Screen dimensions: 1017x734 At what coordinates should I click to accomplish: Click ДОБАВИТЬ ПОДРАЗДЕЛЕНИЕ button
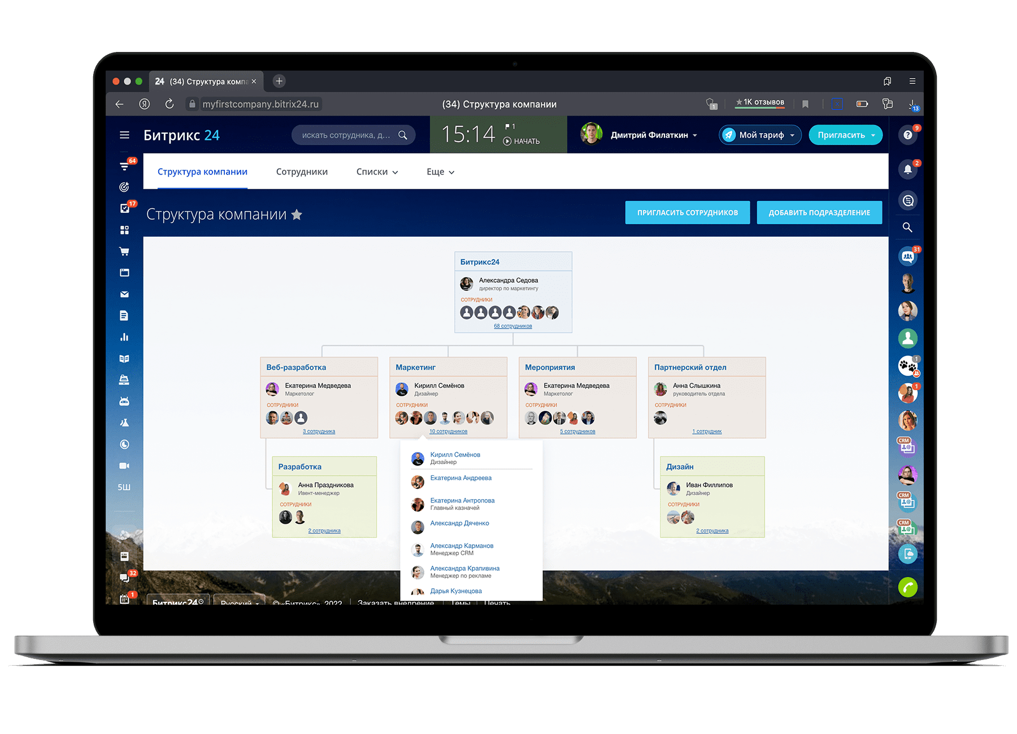[x=819, y=212]
